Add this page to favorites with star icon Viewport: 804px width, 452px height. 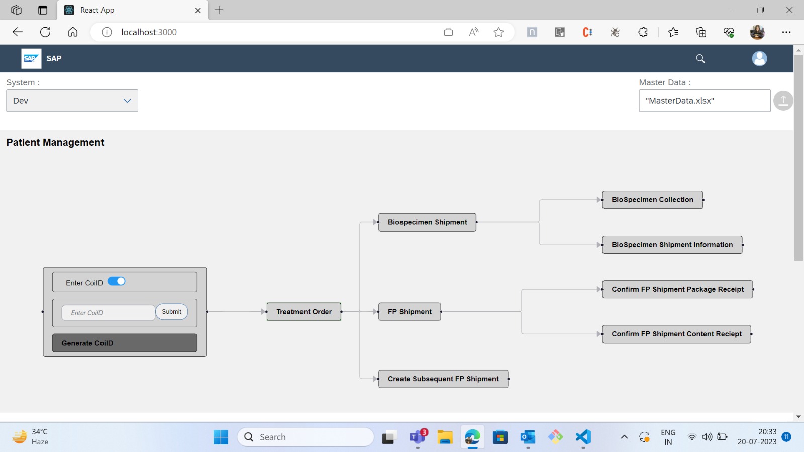tap(498, 32)
